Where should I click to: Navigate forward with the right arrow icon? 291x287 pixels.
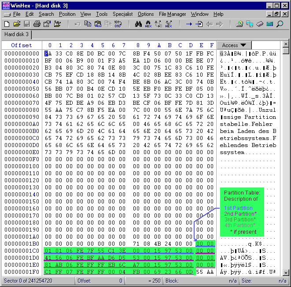click(220, 24)
